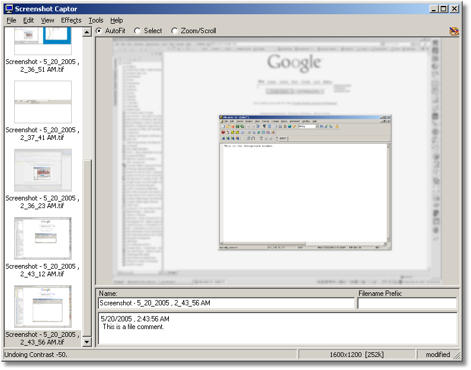Maximize the Screenshot Captor window
The height and width of the screenshot is (370, 471).
(443, 9)
